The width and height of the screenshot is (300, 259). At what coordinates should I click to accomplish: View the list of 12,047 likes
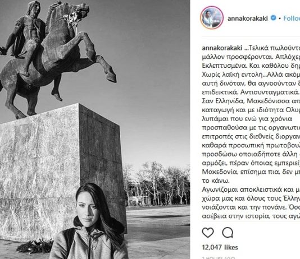pyautogui.click(x=220, y=247)
